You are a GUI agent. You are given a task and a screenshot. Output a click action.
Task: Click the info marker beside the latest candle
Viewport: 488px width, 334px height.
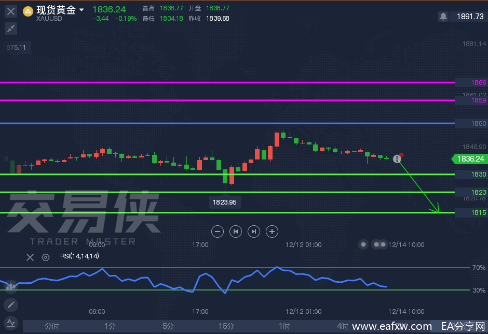[398, 159]
